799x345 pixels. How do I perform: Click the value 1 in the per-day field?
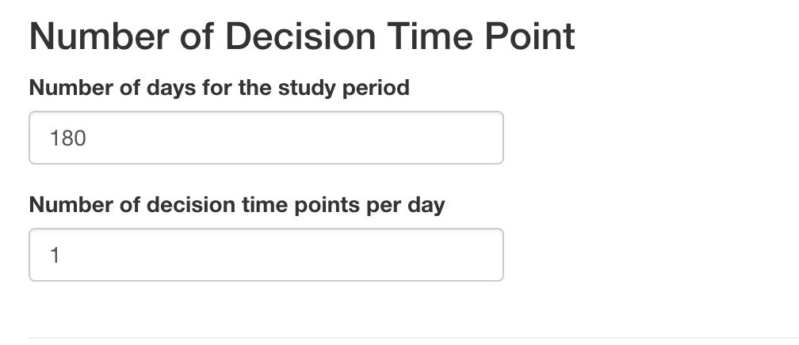(55, 256)
